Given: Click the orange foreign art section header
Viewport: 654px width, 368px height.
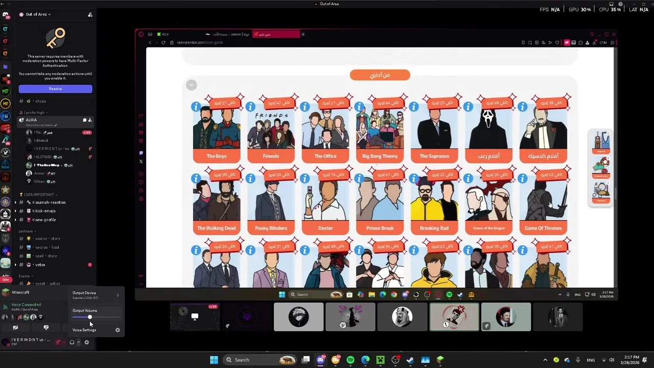Looking at the screenshot, I should 380,75.
